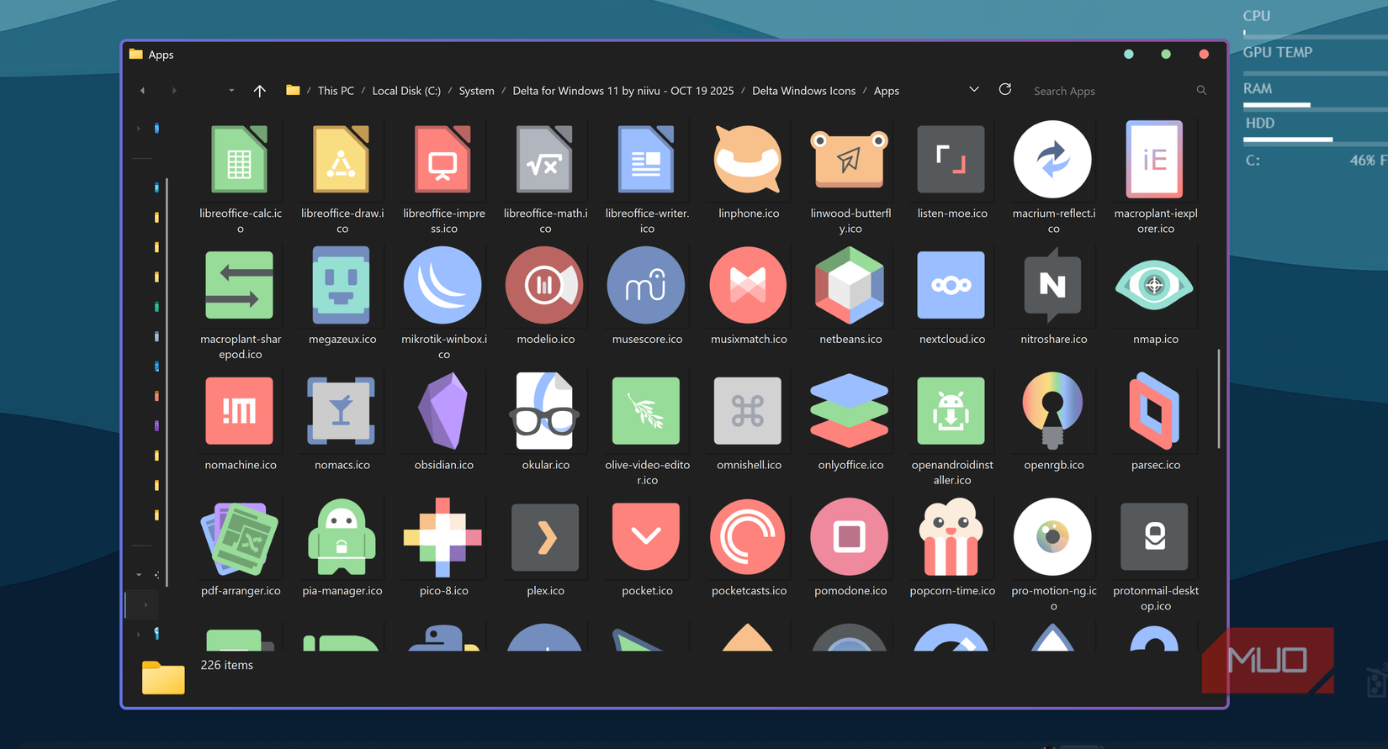Select the parsec.ico icon
This screenshot has width=1388, height=749.
pos(1155,411)
